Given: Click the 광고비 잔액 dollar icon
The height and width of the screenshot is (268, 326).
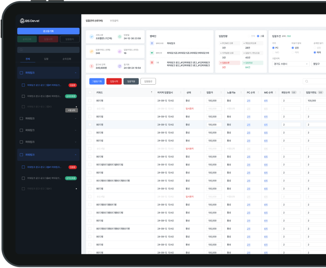Looking at the screenshot, I should click(92, 66).
